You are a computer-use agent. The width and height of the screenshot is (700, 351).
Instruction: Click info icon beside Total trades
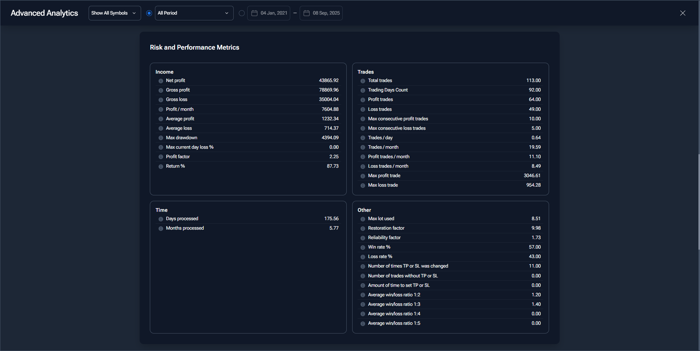click(363, 81)
